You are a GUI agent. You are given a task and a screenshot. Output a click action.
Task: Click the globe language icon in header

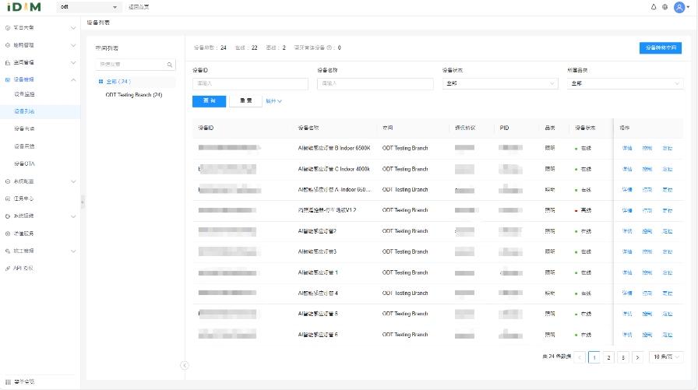665,6
